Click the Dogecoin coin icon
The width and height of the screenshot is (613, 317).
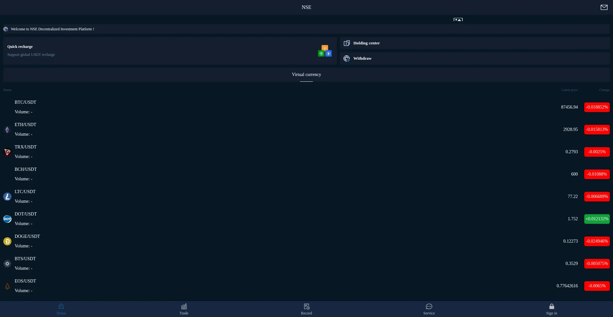click(x=7, y=241)
